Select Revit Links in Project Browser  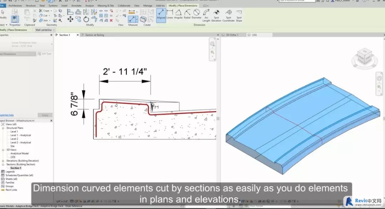point(11,190)
